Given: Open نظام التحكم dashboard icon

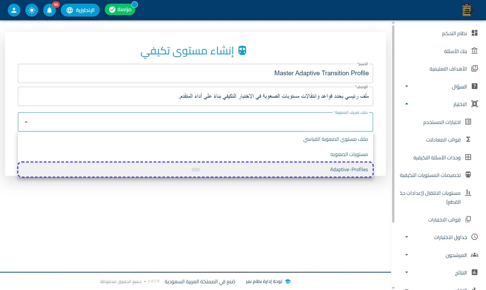Looking at the screenshot, I should [475, 33].
